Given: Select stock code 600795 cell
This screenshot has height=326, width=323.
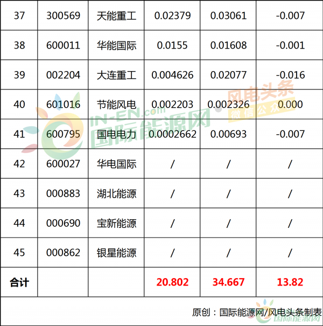Looking at the screenshot, I should pyautogui.click(x=63, y=134).
